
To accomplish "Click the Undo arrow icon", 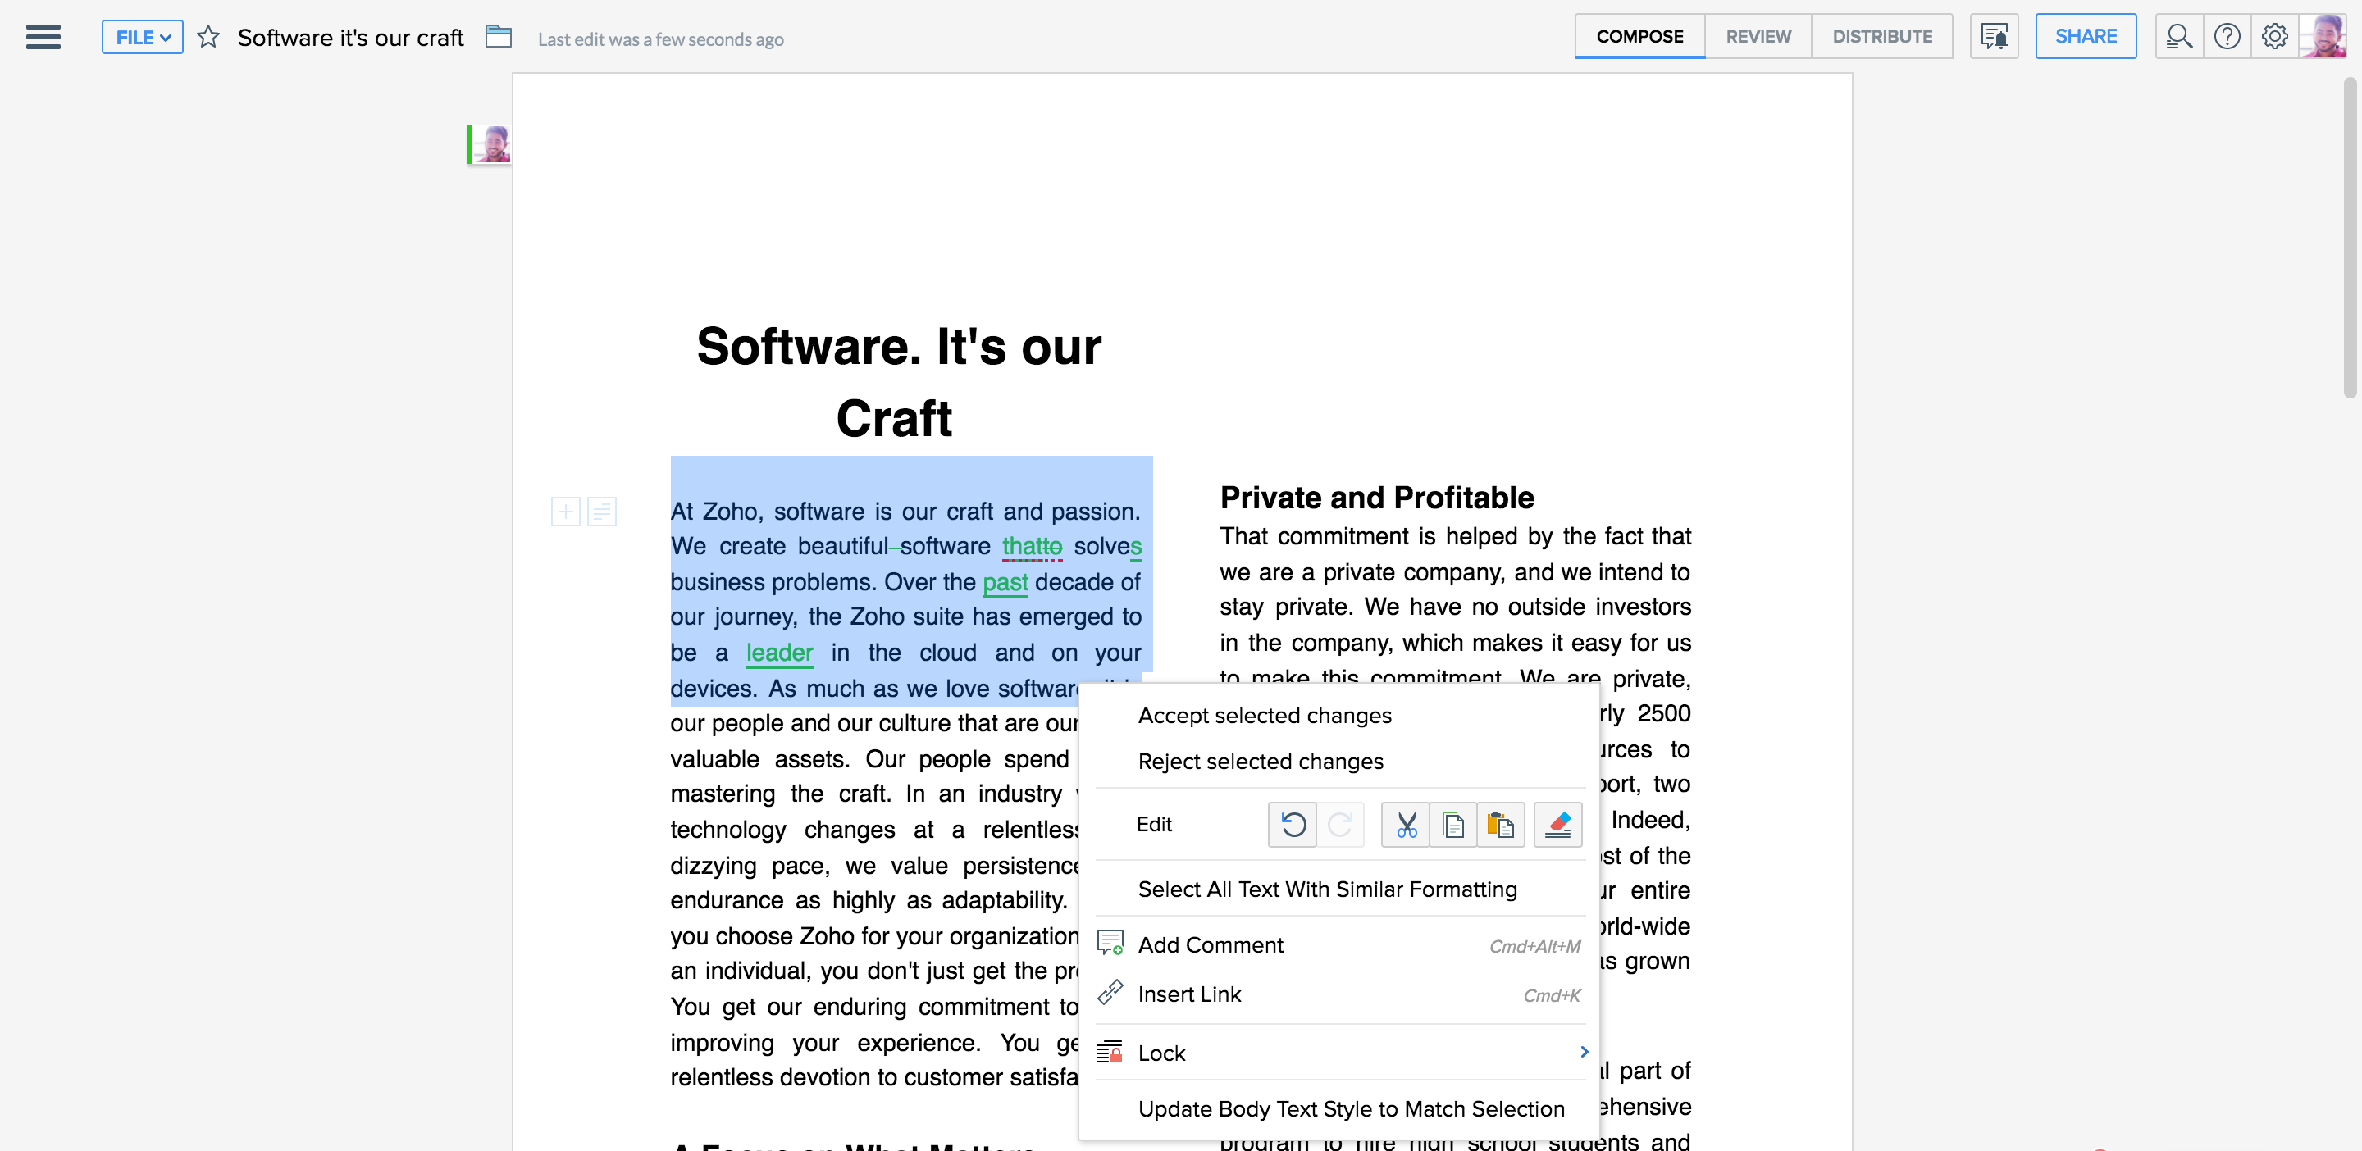I will [x=1293, y=825].
